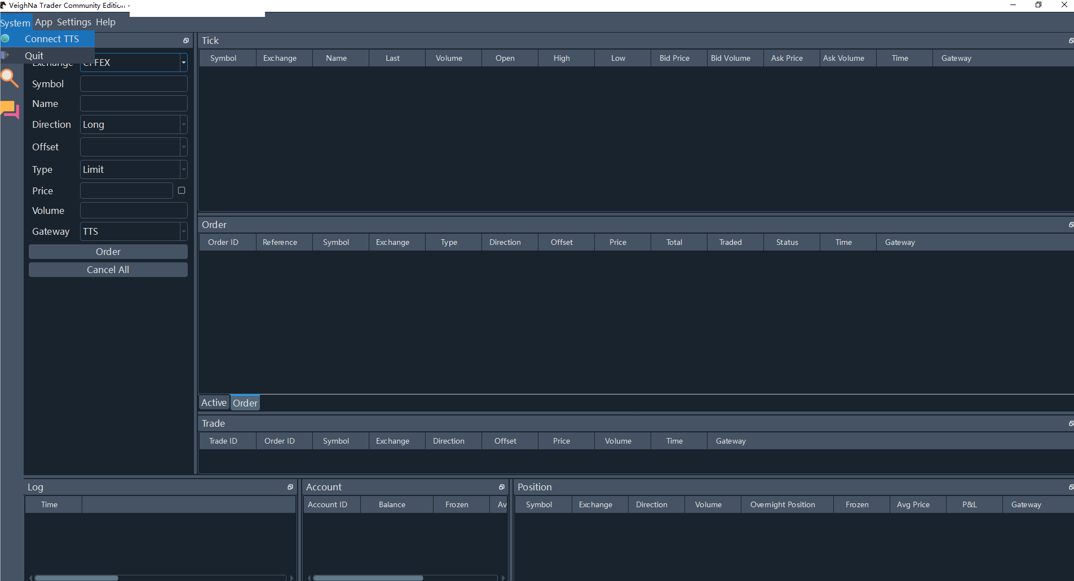The width and height of the screenshot is (1074, 581).
Task: Click the Order table Total header
Action: (x=679, y=242)
